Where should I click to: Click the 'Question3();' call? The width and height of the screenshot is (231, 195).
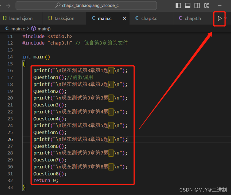point(50,105)
